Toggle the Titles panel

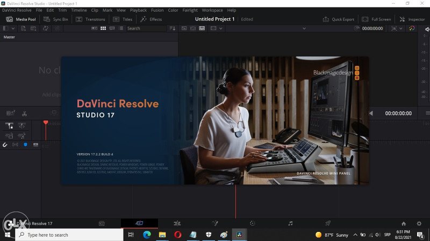pyautogui.click(x=123, y=19)
